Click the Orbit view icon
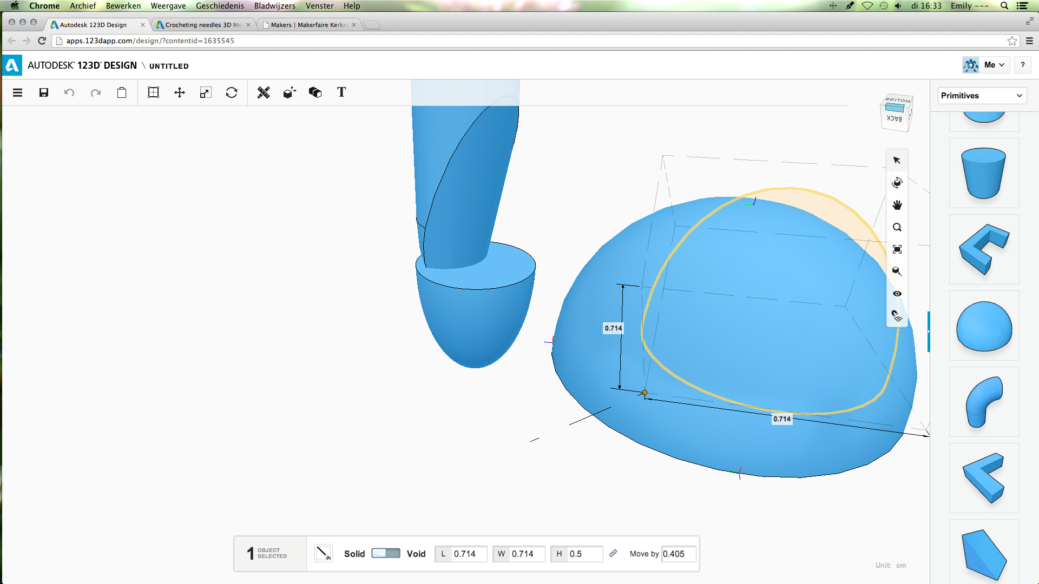Image resolution: width=1039 pixels, height=584 pixels. tap(897, 183)
